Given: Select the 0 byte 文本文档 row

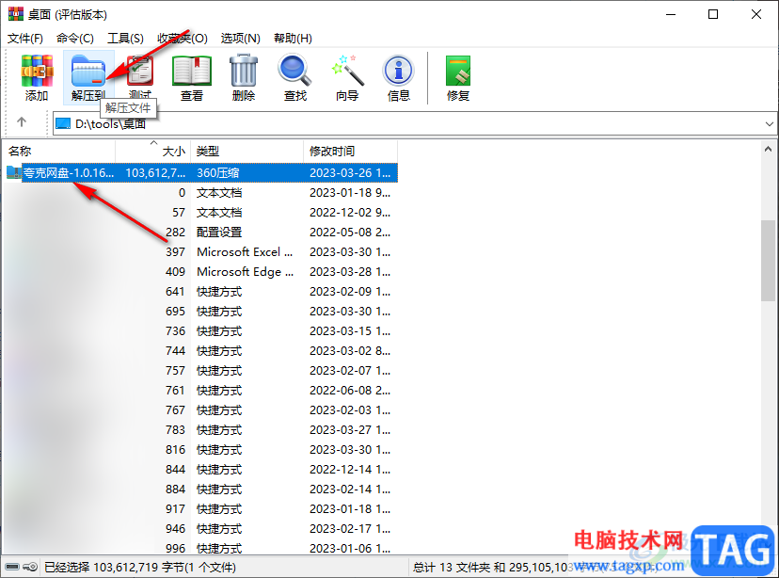Looking at the screenshot, I should [201, 193].
